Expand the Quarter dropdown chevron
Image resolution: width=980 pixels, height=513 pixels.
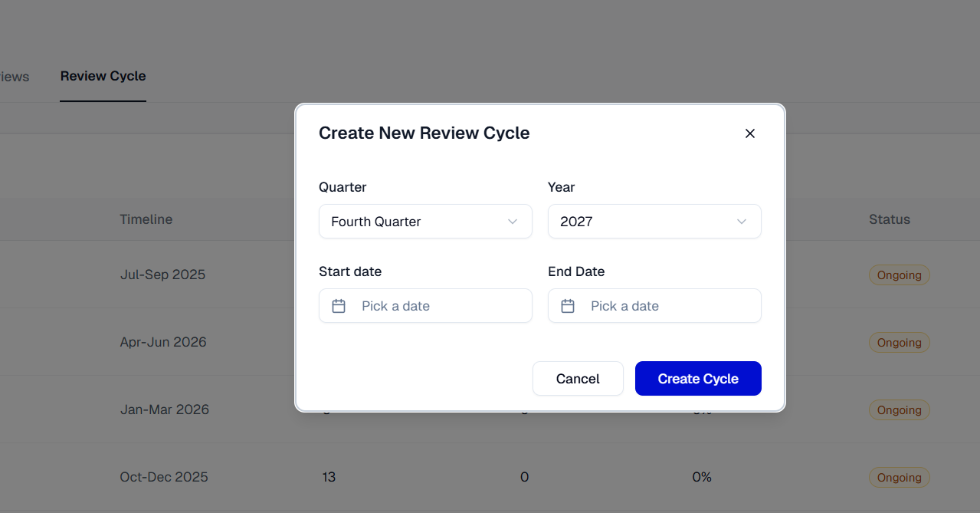(512, 222)
